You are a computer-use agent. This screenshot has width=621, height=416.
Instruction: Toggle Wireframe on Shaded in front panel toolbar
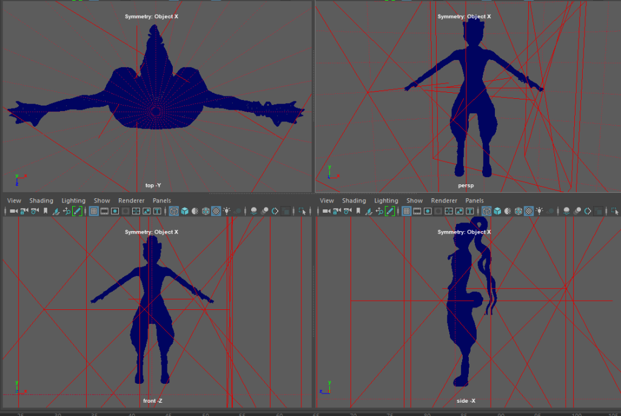click(x=206, y=211)
